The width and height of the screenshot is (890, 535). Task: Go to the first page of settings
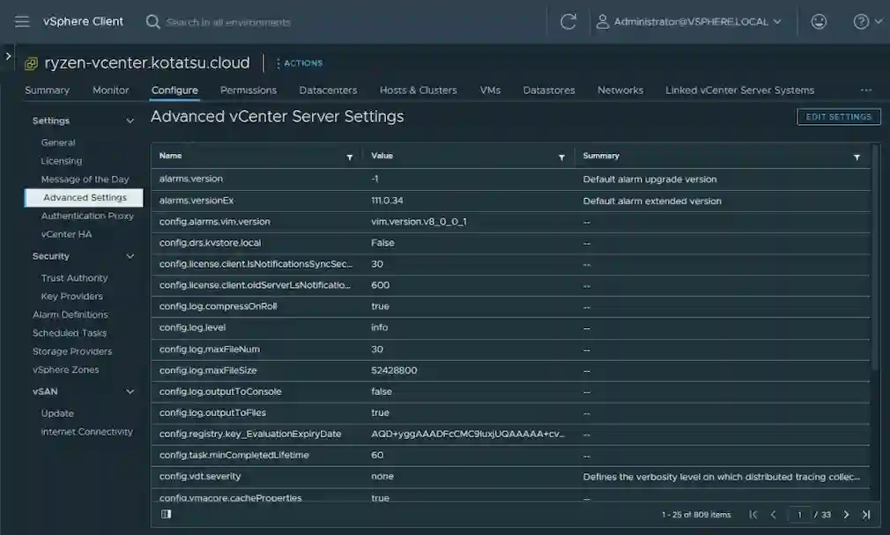(753, 515)
